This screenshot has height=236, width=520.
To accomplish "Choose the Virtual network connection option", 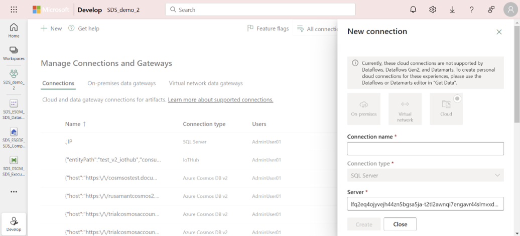I will click(405, 108).
